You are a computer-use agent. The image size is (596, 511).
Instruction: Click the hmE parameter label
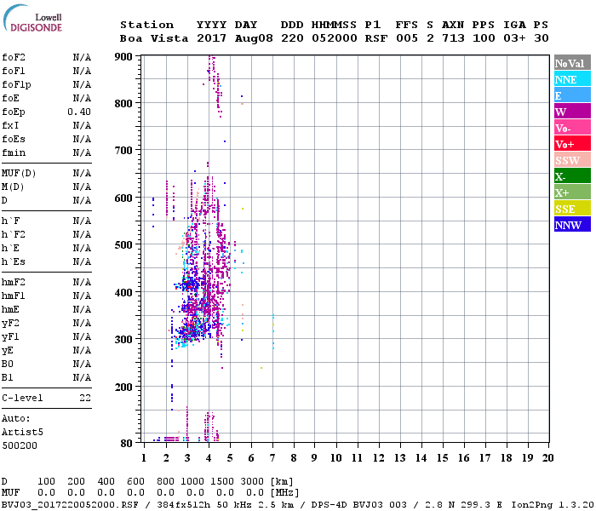click(x=10, y=310)
